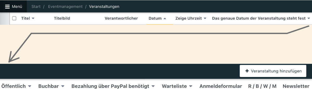Click the R / B / W / M column header
This screenshot has height=93, width=312.
point(262,86)
